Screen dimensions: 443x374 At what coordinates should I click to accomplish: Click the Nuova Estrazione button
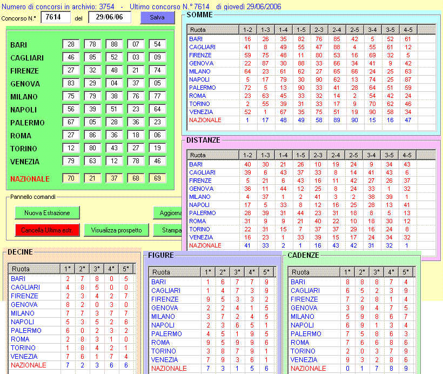point(47,213)
